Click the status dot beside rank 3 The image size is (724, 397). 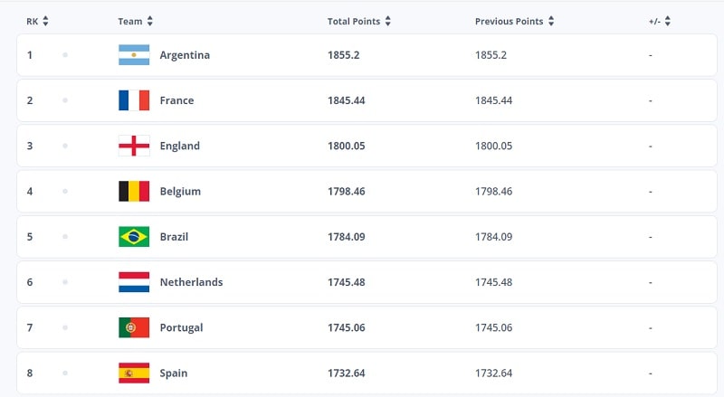click(x=65, y=146)
